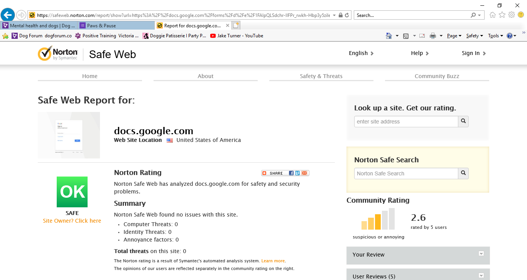Click the Norton Safe Search input field
Screen dimensions: 527x280
pos(406,173)
